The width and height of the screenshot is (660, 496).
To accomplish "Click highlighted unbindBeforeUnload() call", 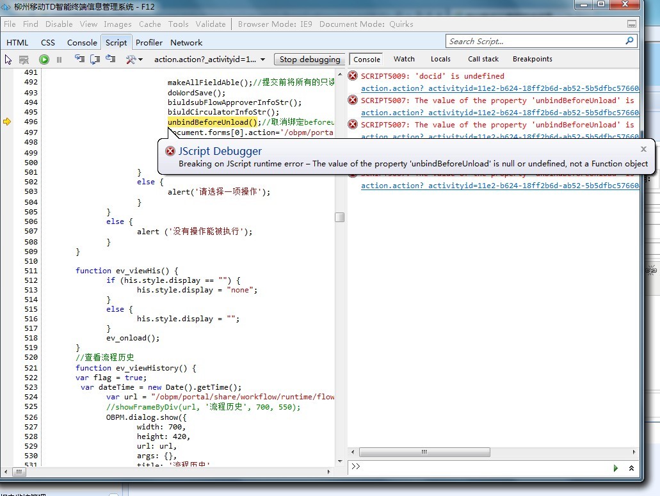I will coord(213,122).
